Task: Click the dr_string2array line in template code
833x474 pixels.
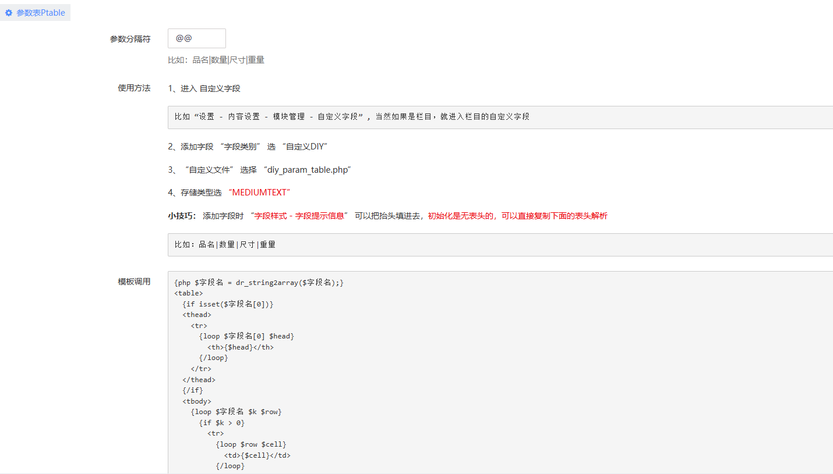Action: point(259,283)
